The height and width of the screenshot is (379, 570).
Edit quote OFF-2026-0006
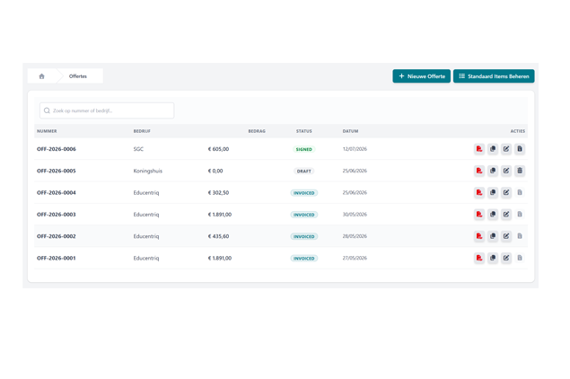[506, 149]
